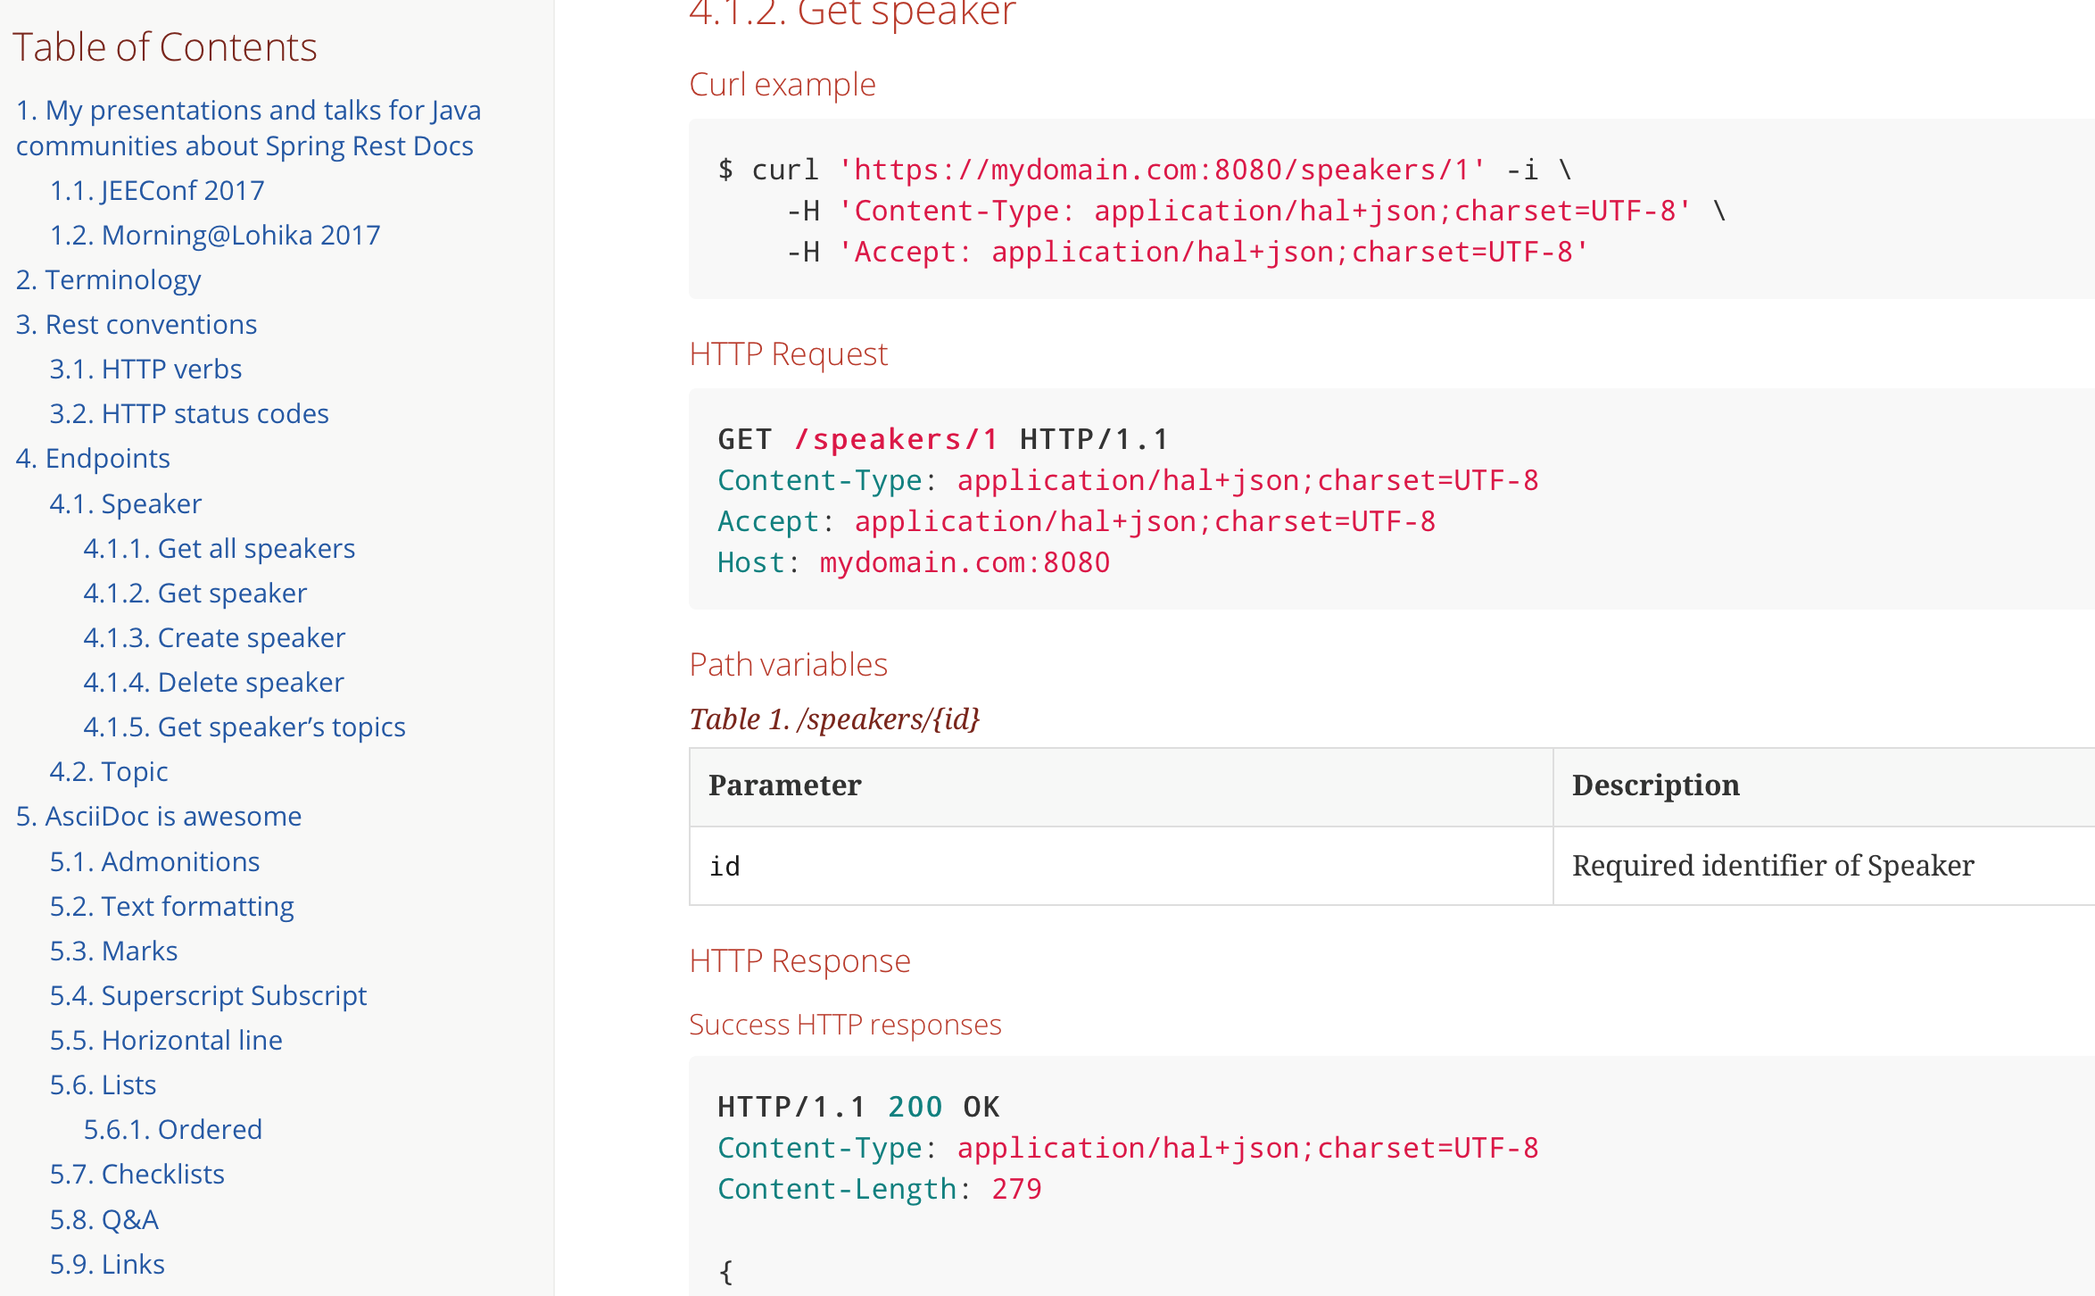The height and width of the screenshot is (1296, 2095).
Task: Click 'Host: mydomain.com:8080' line
Action: click(x=915, y=562)
